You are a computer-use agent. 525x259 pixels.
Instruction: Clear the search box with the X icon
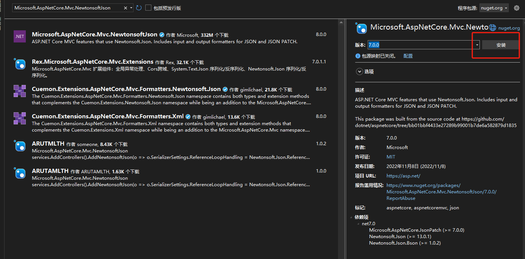click(x=125, y=7)
